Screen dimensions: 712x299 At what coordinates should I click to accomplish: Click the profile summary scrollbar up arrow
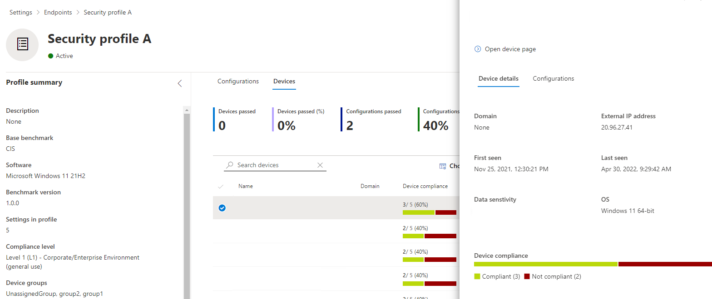[x=186, y=110]
